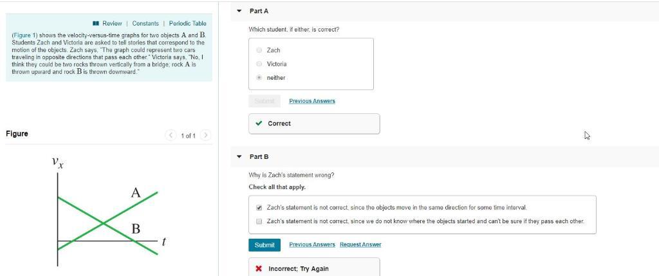Go to next figure arrow

tap(205, 135)
